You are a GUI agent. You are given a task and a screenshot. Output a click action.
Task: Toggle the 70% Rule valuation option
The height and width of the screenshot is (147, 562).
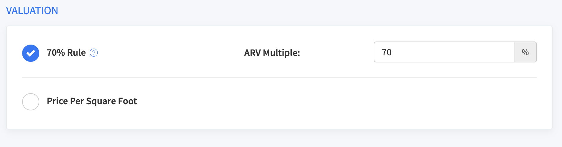pyautogui.click(x=31, y=53)
